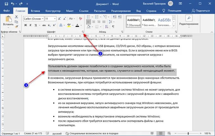Click the zoom slider handle
215x136 pixels.
point(188,133)
